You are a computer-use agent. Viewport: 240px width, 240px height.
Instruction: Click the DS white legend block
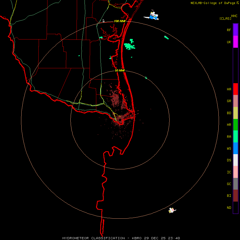click(x=235, y=160)
